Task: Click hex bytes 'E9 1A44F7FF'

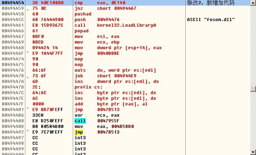Action: [x=48, y=53]
